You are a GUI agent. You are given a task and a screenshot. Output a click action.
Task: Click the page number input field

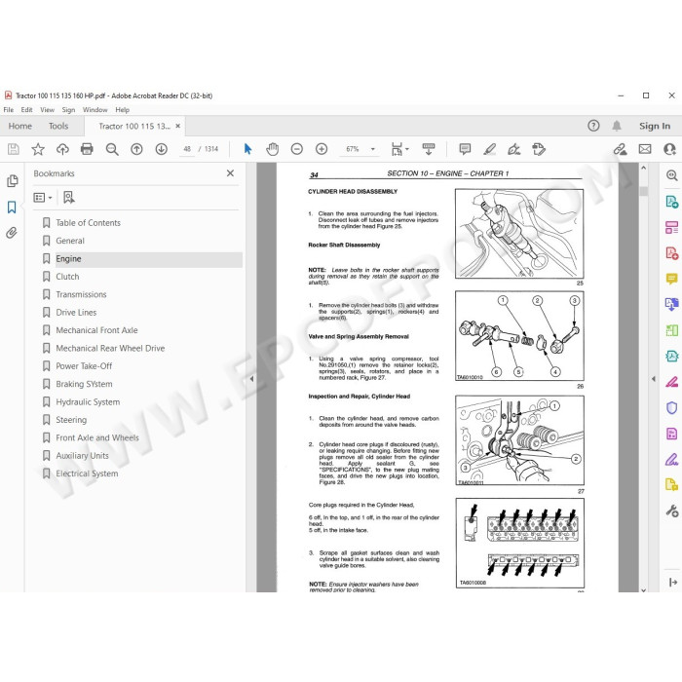pyautogui.click(x=187, y=149)
